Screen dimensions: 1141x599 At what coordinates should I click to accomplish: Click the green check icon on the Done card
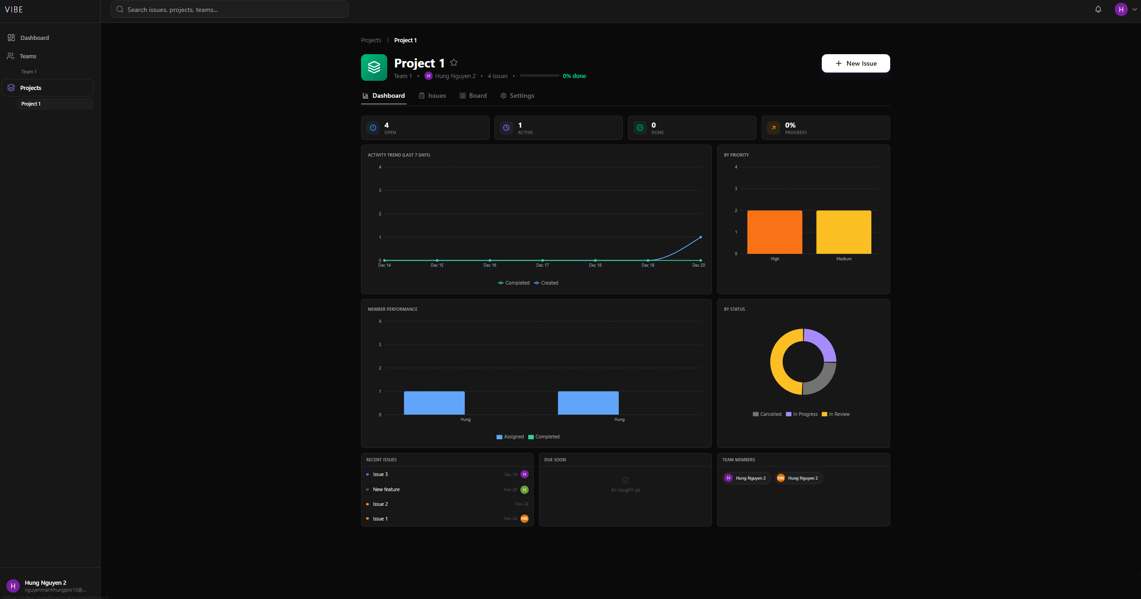point(639,128)
